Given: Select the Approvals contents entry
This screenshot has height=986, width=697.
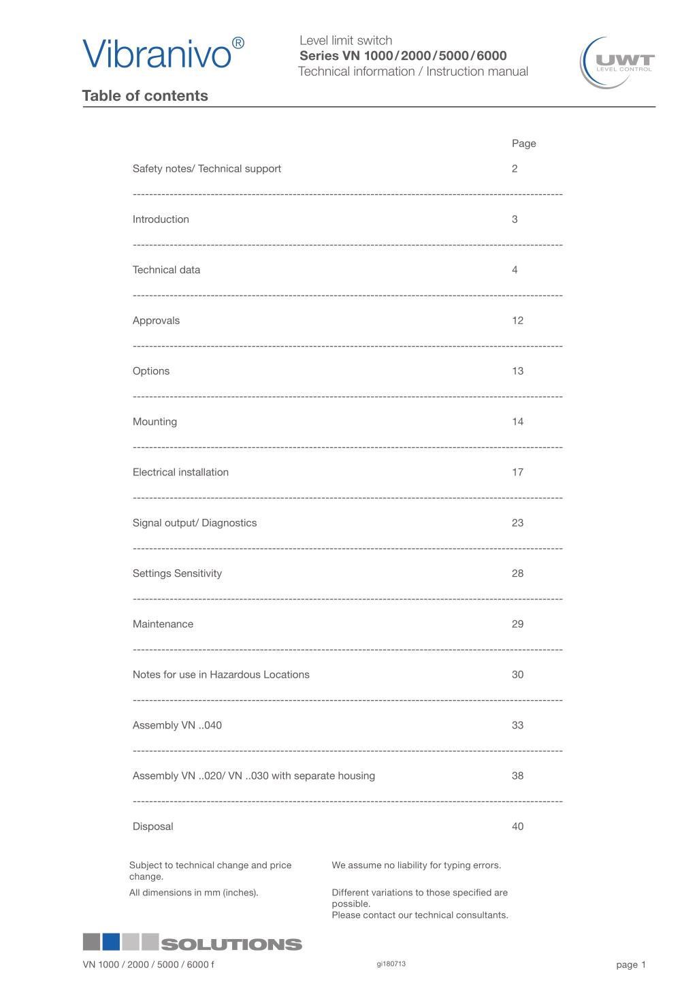Looking at the screenshot, I should 157,321.
